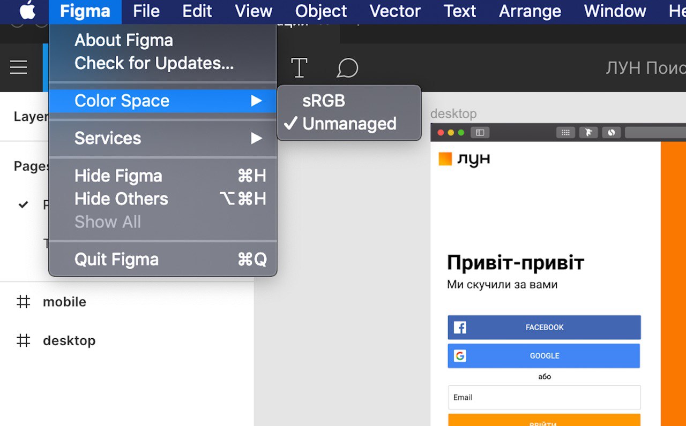The width and height of the screenshot is (686, 426).
Task: Select the desktop frame label on canvas
Action: point(453,114)
